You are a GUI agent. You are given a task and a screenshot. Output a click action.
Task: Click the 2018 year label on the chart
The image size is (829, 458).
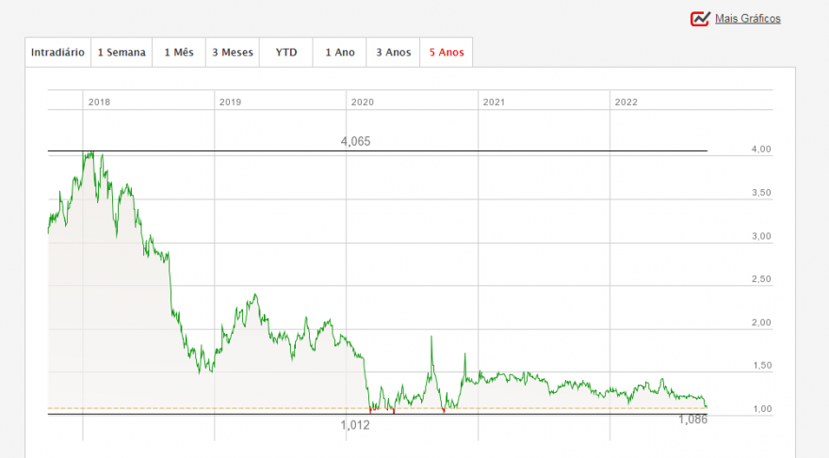(x=99, y=103)
